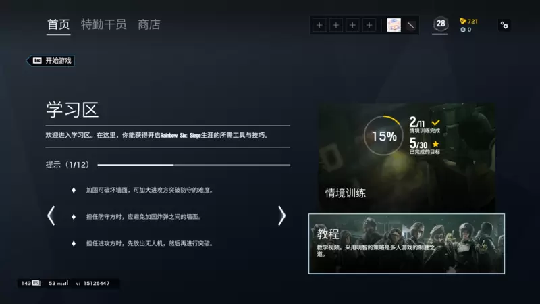
Task: Click the second squad slot plus icon
Action: [x=335, y=25]
